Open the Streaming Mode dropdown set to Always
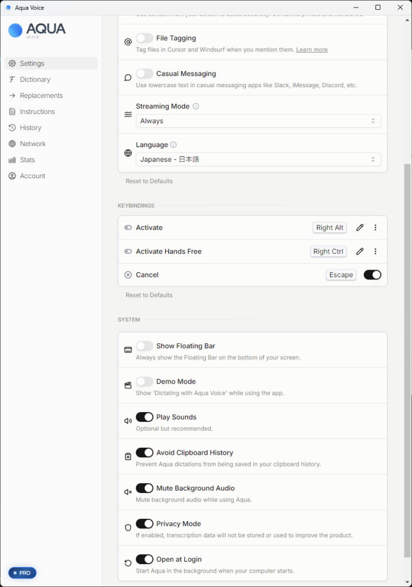 click(x=258, y=121)
